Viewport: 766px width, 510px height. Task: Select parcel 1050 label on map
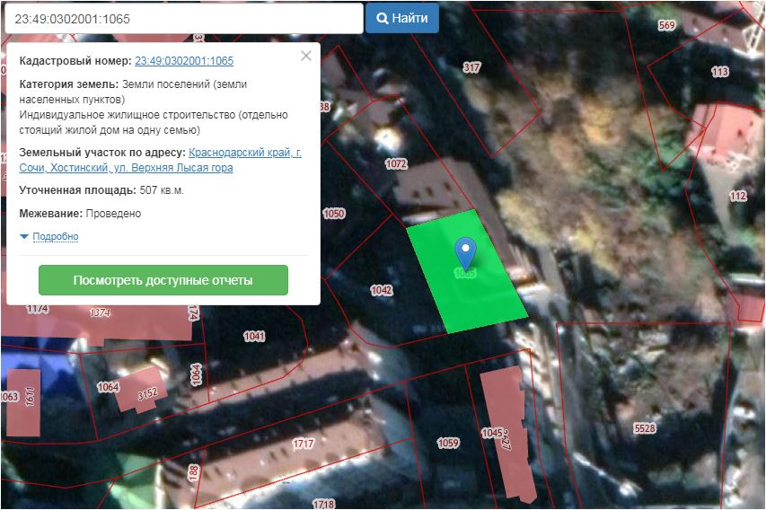point(333,214)
